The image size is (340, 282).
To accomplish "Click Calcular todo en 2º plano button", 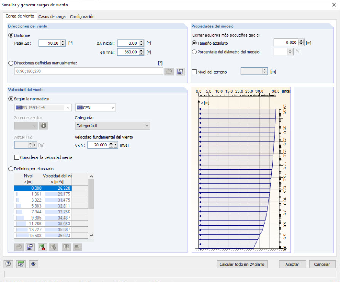I will [242, 264].
